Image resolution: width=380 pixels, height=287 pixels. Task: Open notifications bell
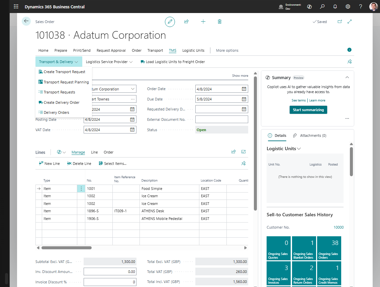(x=335, y=7)
